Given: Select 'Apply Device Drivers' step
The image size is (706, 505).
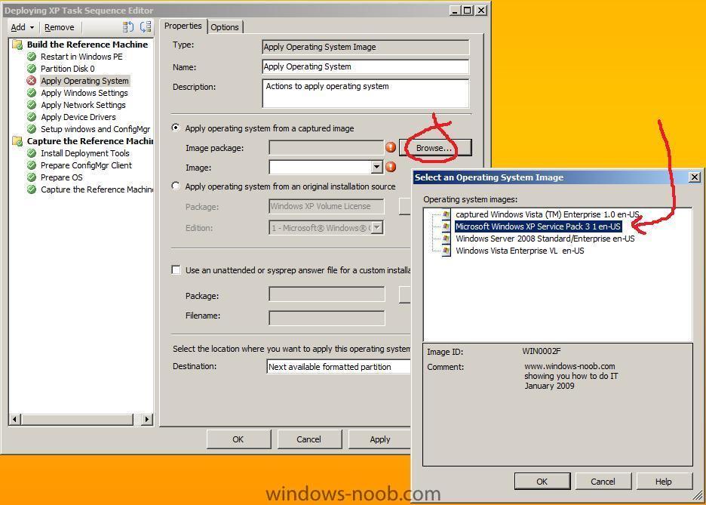Looking at the screenshot, I should tap(78, 117).
